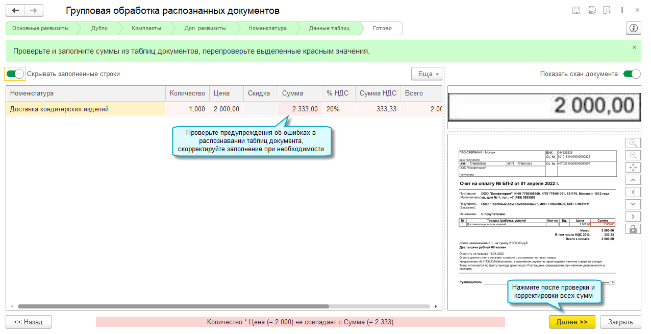Click the '<< Назад' button
Image resolution: width=651 pixels, height=334 pixels.
[x=29, y=322]
